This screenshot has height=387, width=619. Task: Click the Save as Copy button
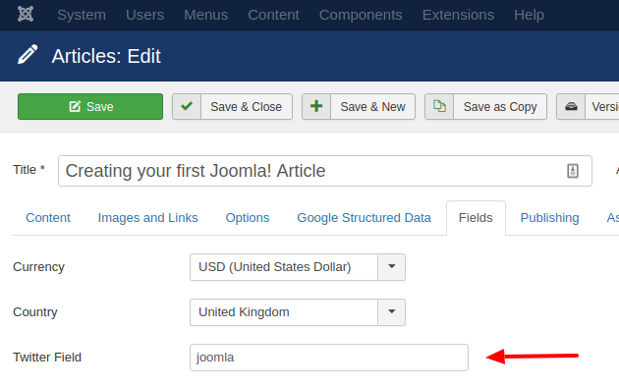[x=485, y=106]
